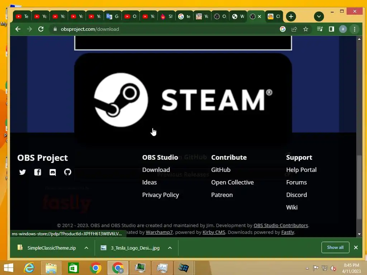The height and width of the screenshot is (275, 367).
Task: Open the Open Collective link
Action: click(x=232, y=182)
